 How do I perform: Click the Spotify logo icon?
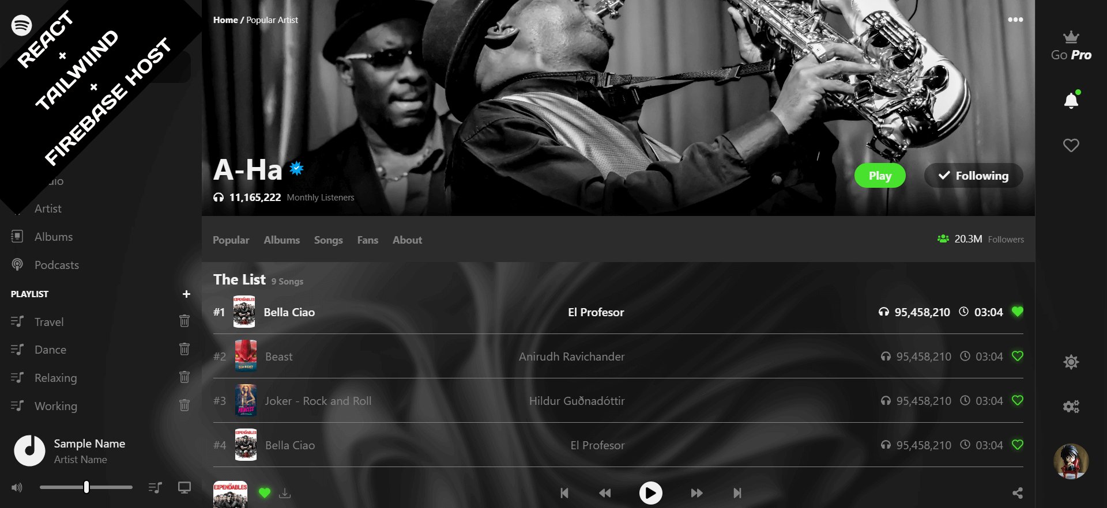click(x=21, y=25)
